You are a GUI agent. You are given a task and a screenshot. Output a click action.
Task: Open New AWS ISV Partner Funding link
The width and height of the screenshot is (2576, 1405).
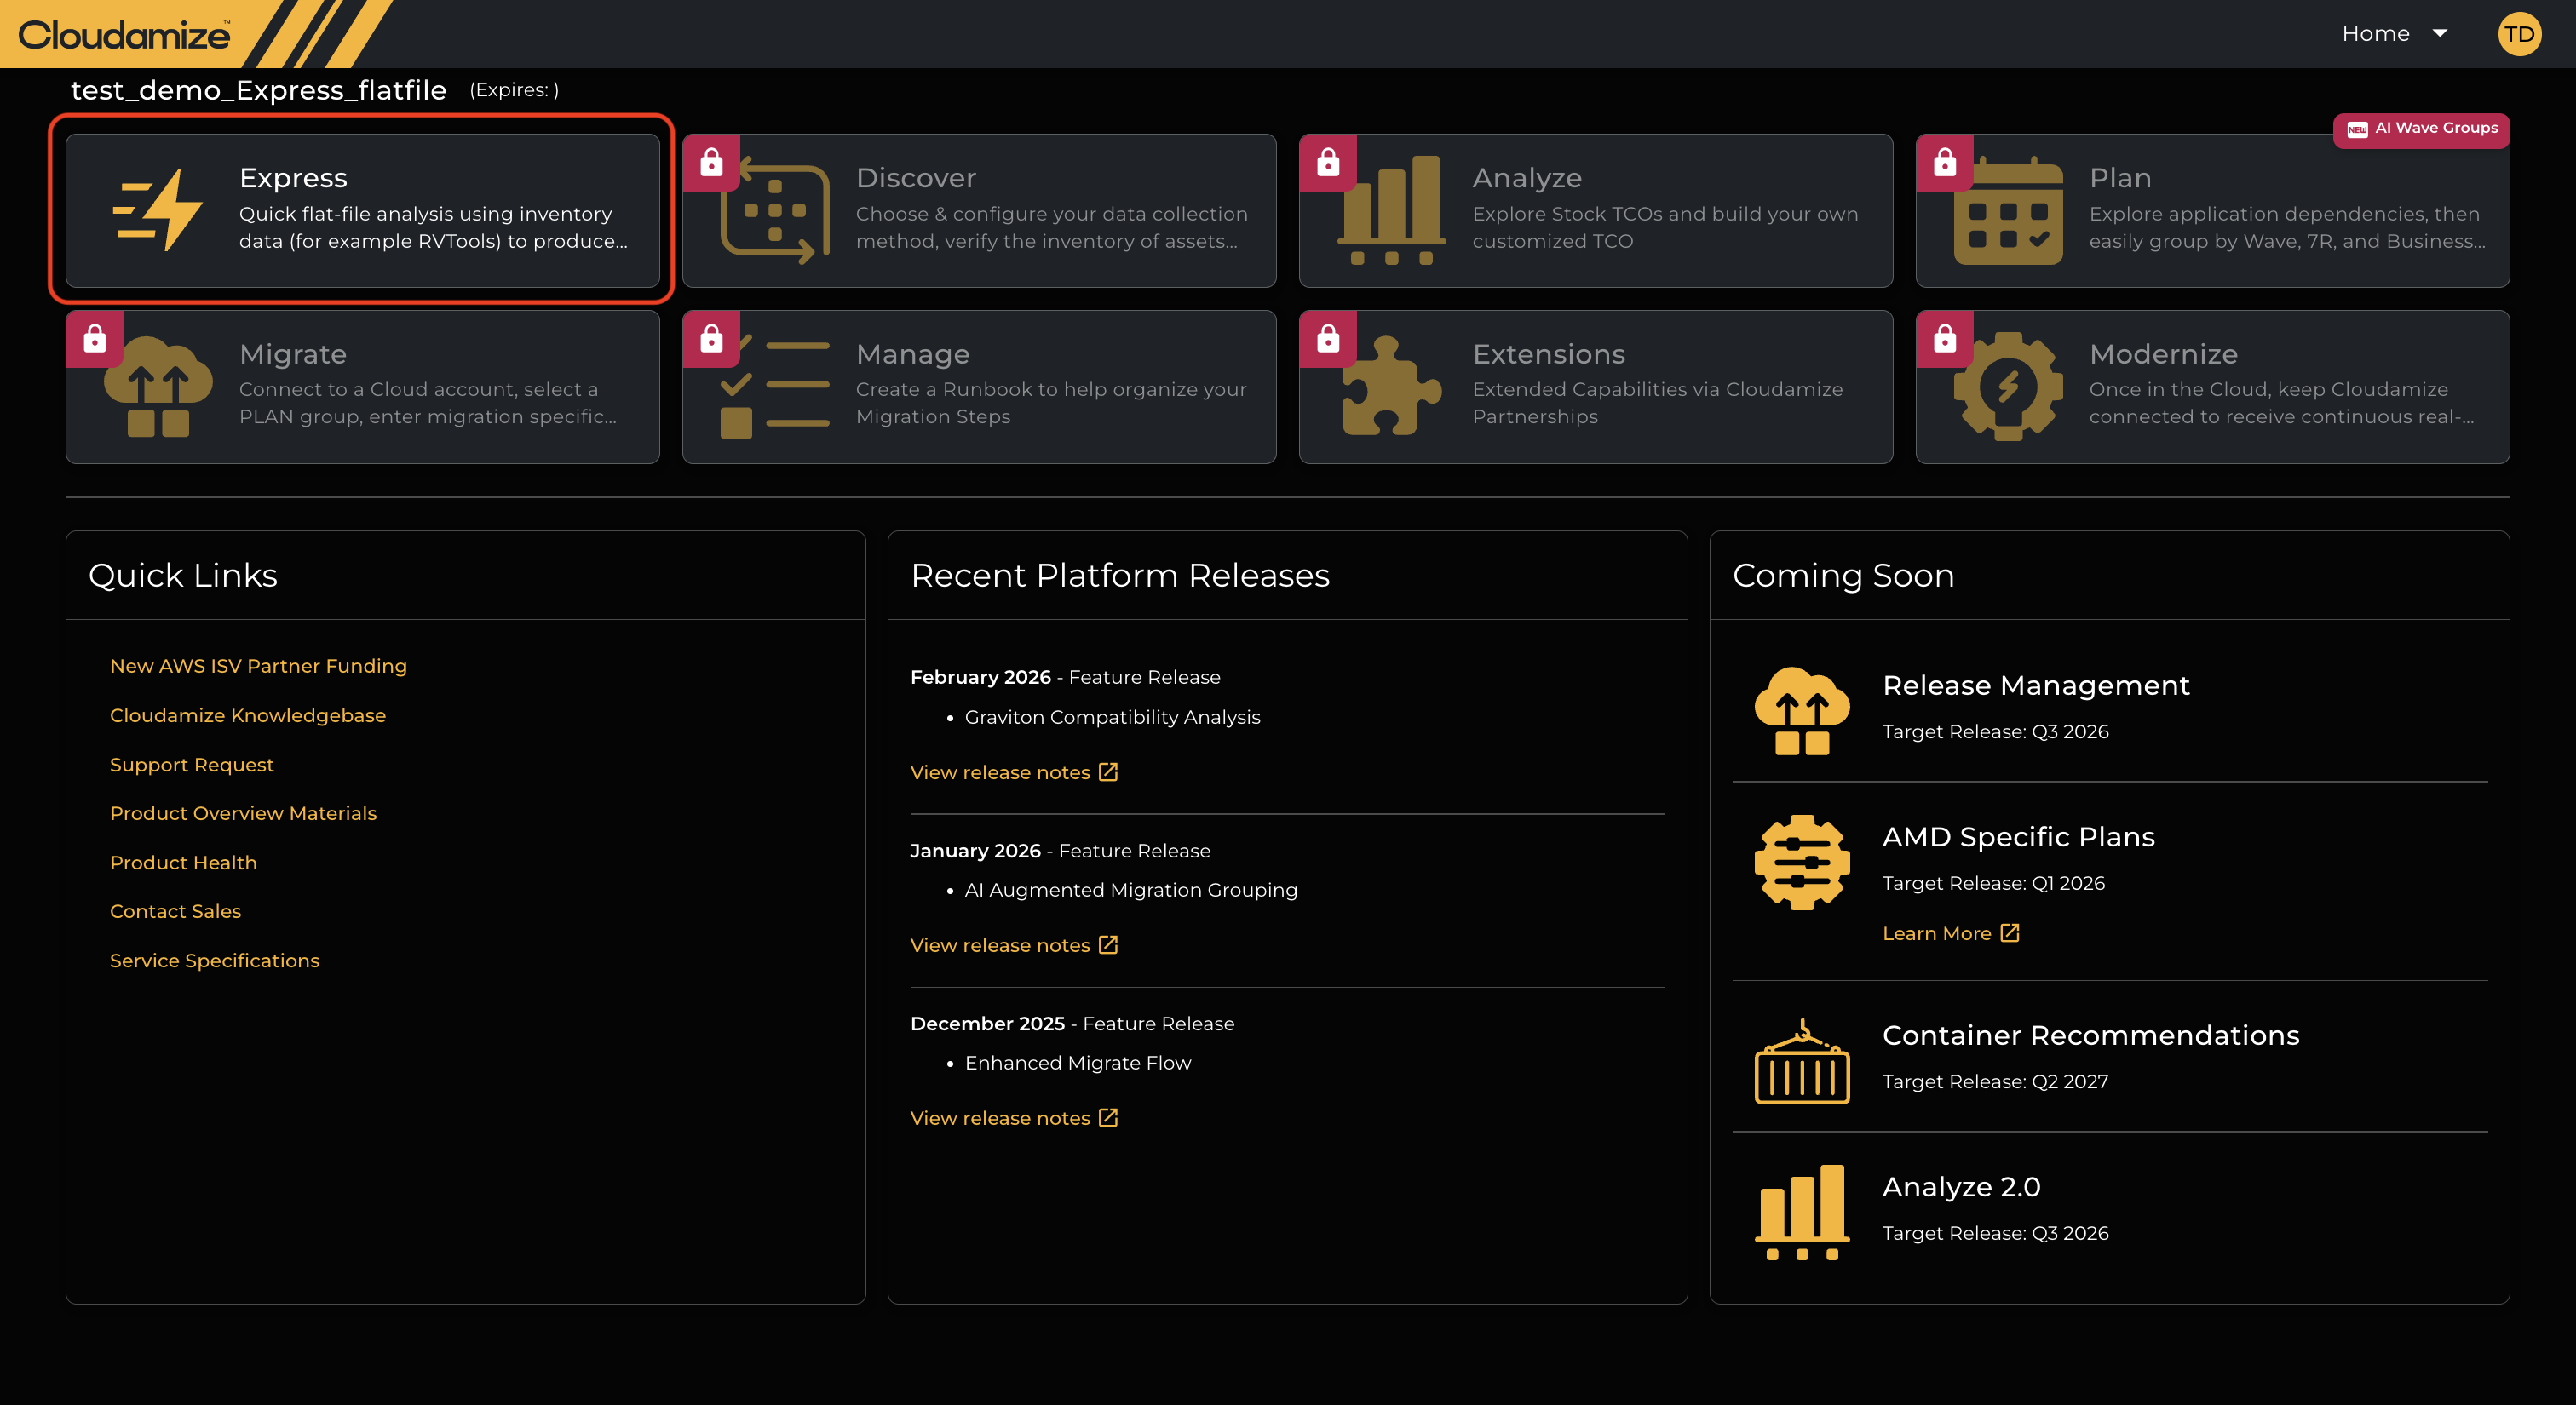point(258,666)
